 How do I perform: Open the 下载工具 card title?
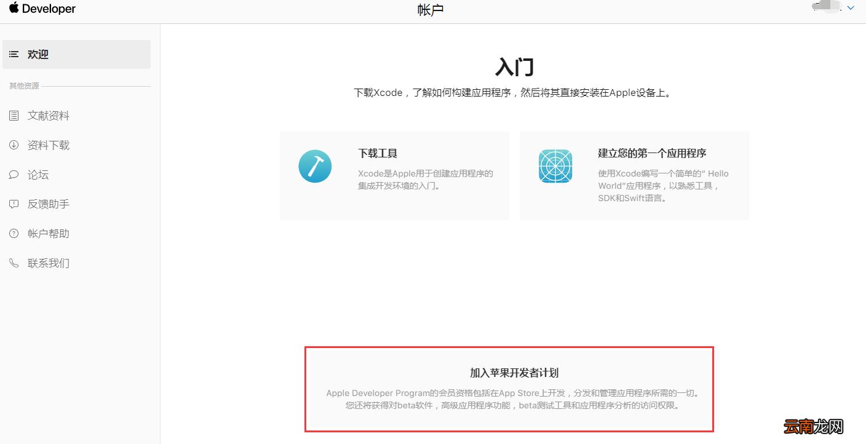point(378,154)
